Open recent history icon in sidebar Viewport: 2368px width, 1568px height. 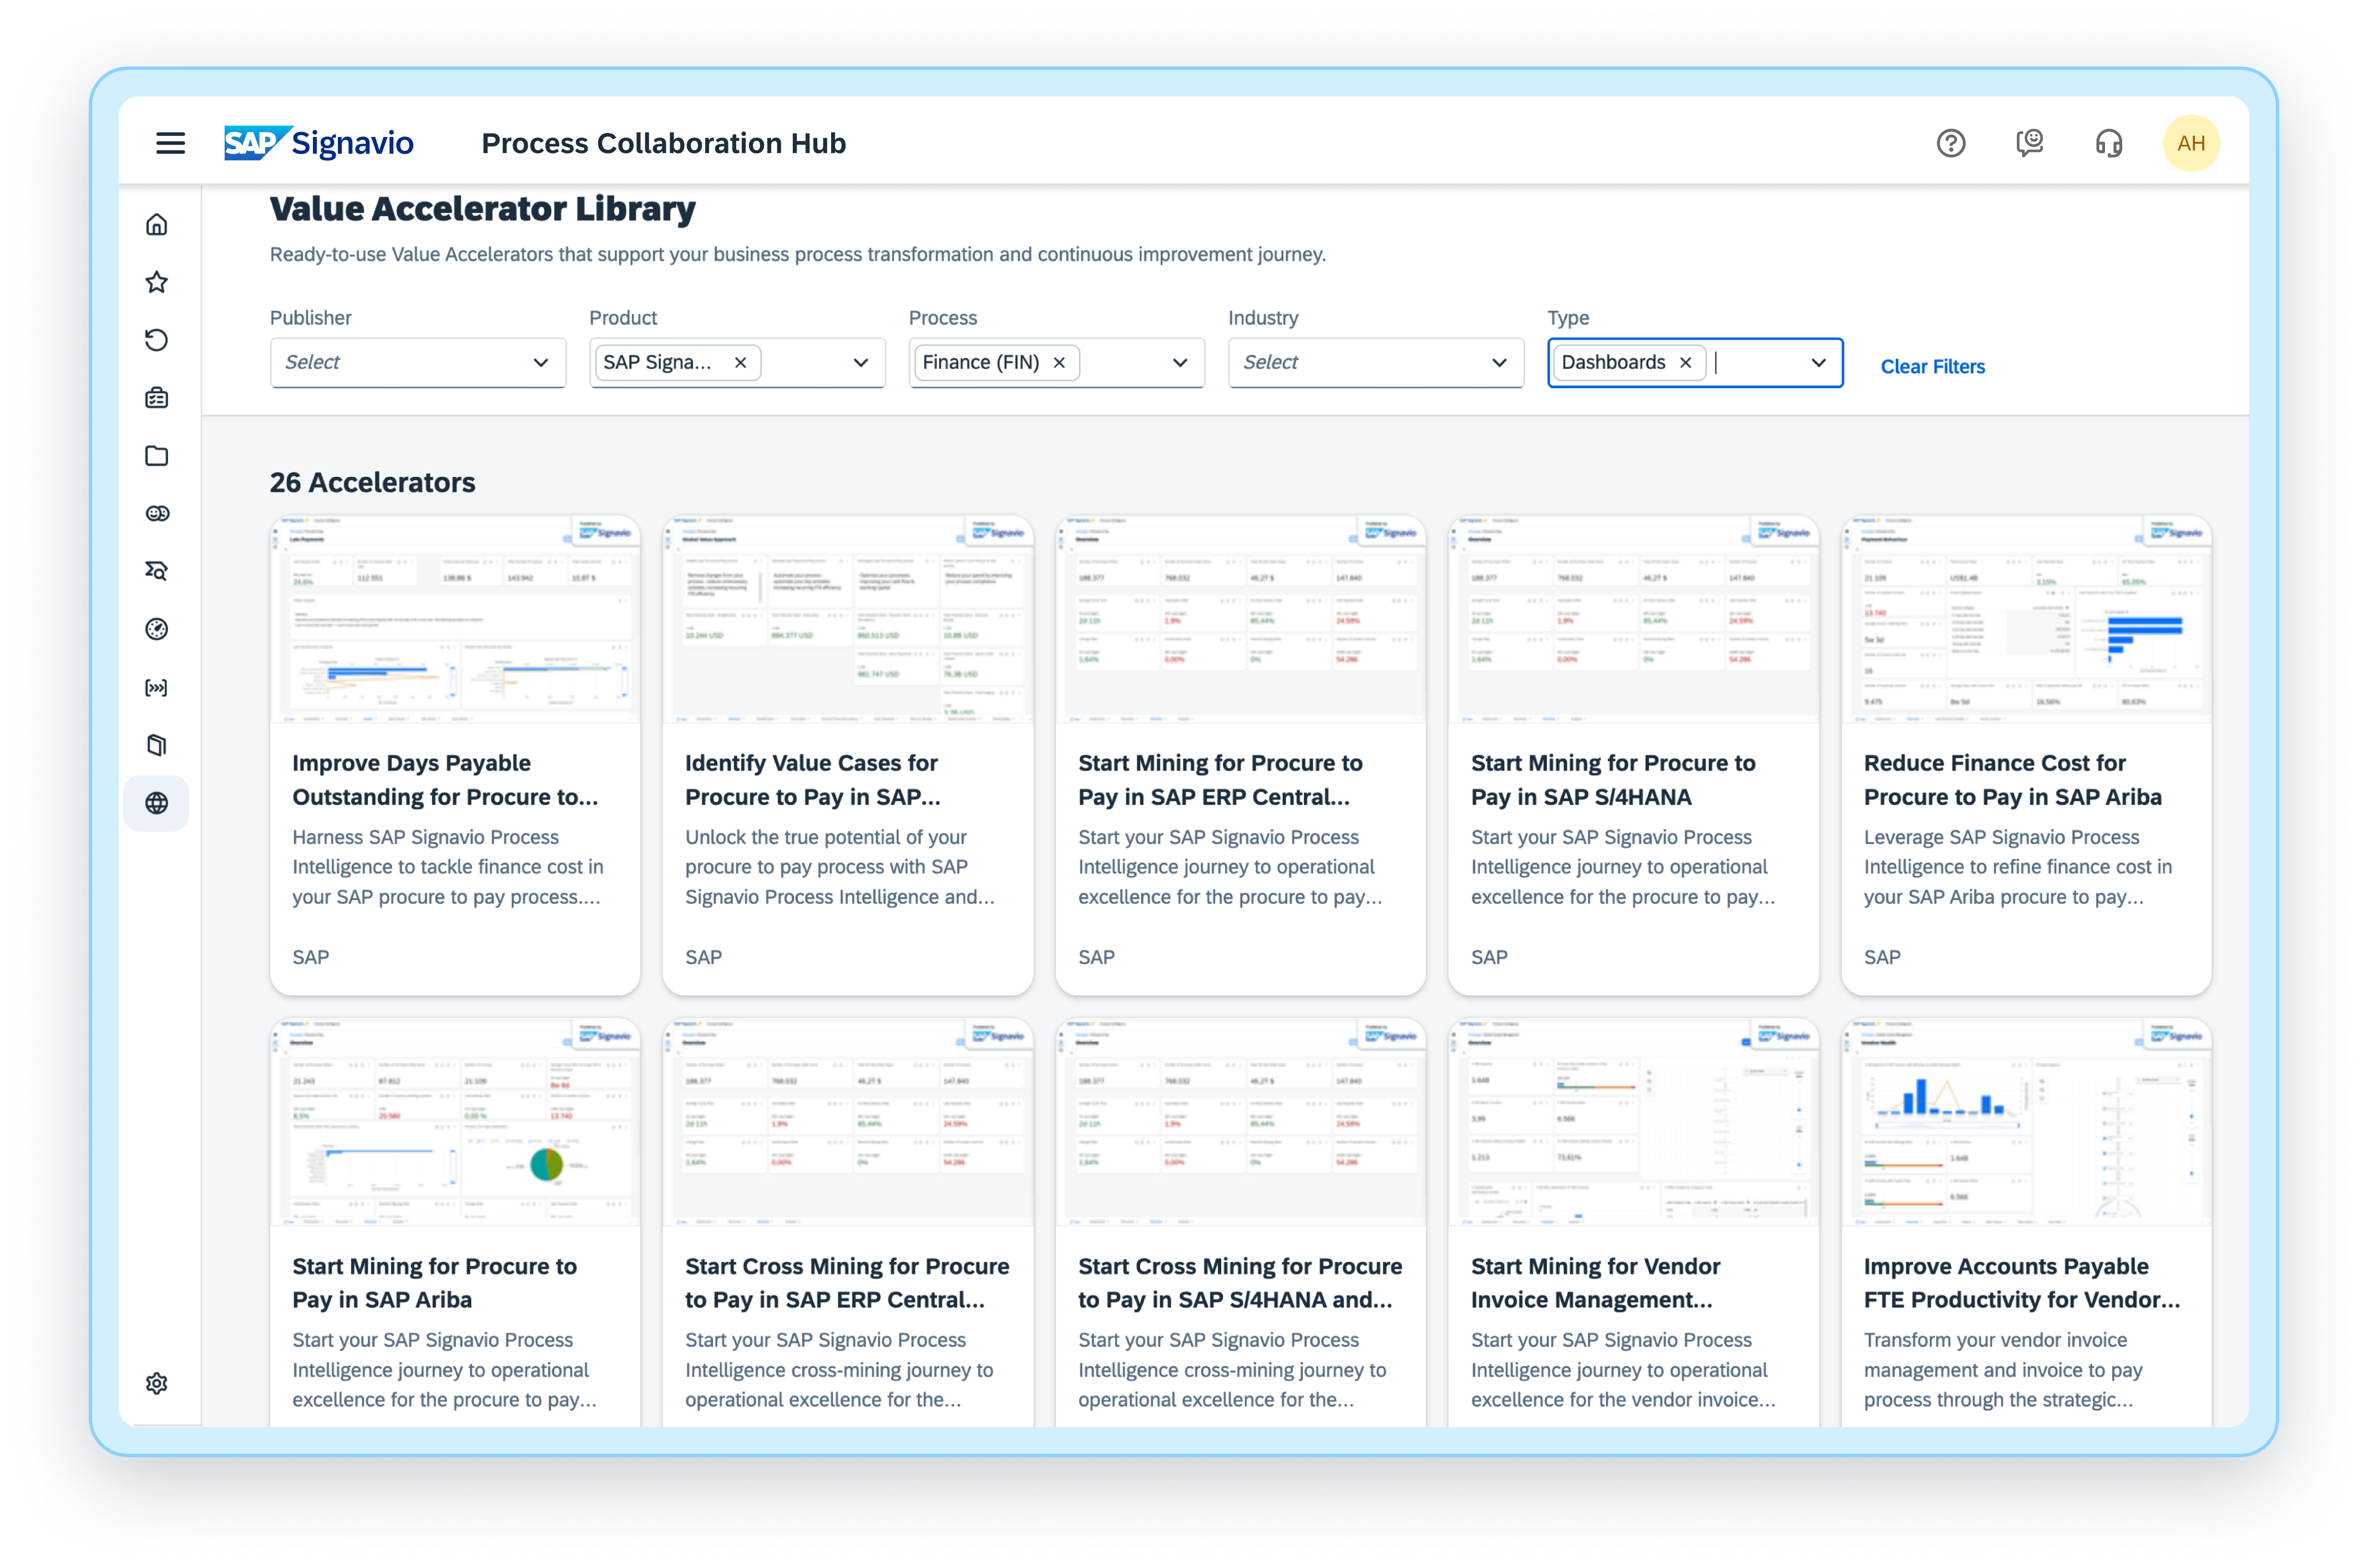click(x=156, y=340)
